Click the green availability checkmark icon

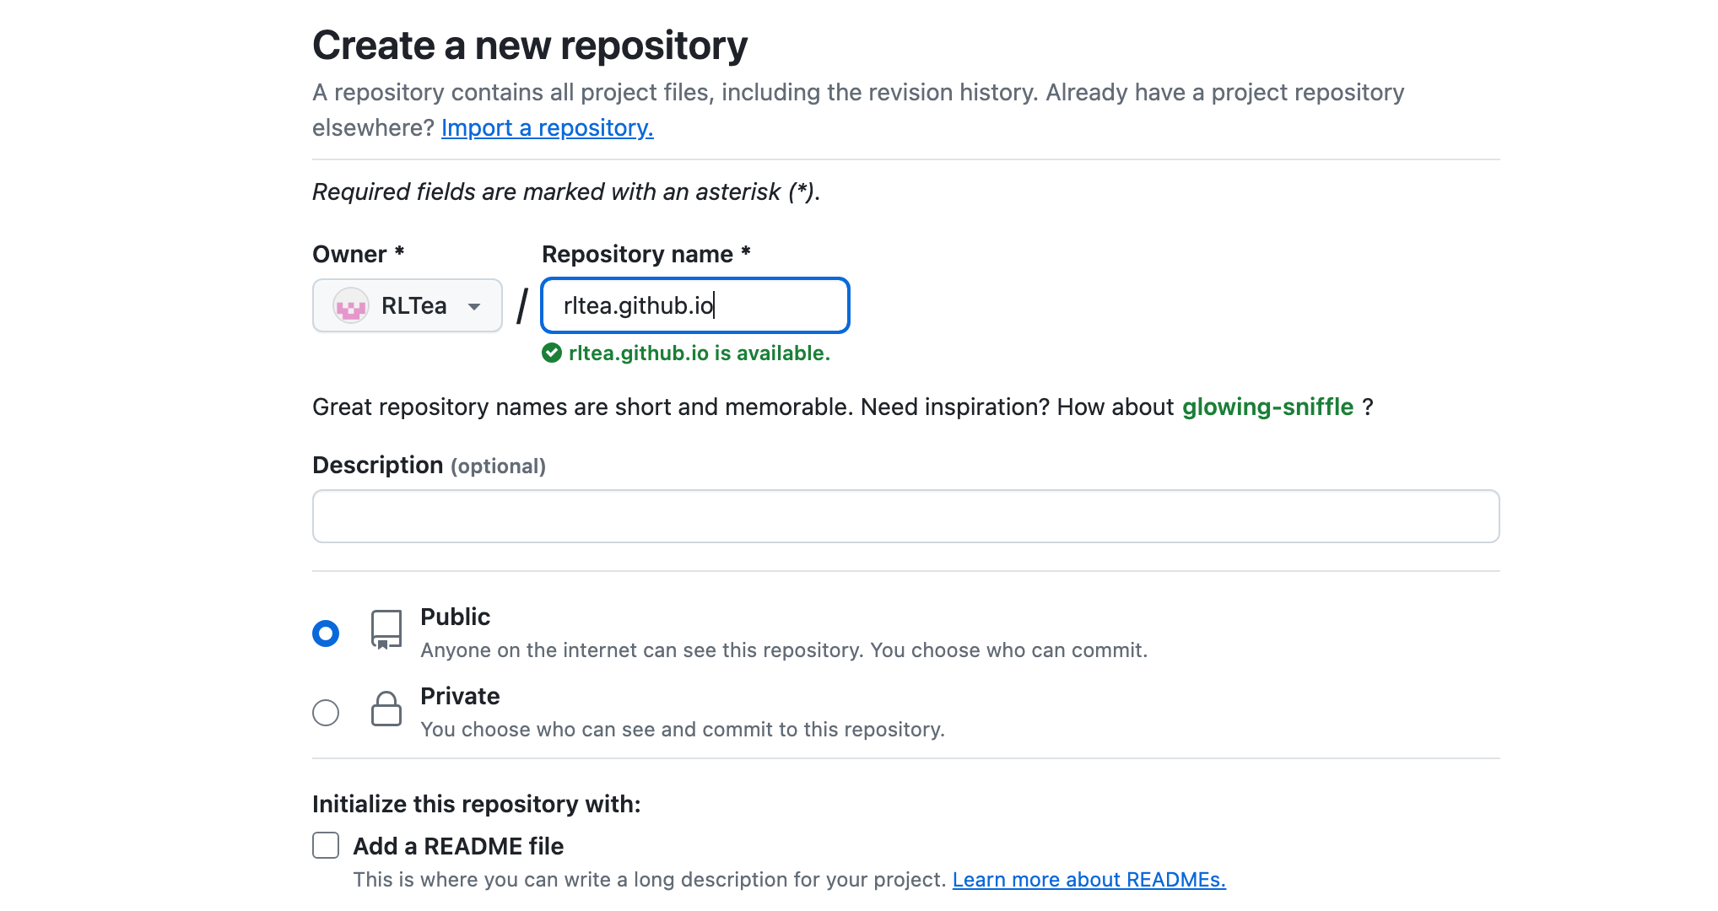tap(552, 353)
